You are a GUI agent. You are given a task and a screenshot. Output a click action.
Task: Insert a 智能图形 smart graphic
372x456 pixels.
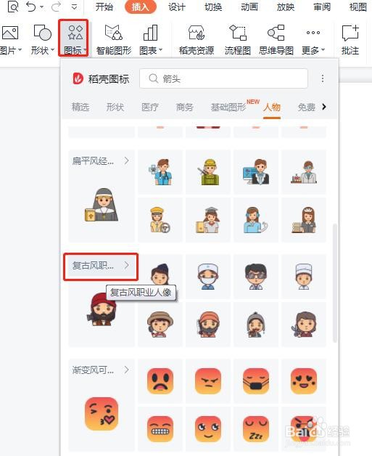point(114,39)
